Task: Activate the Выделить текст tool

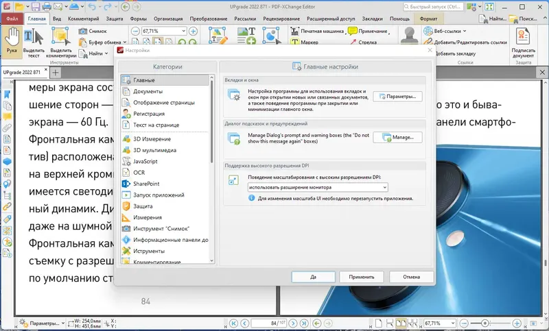Action: click(34, 43)
